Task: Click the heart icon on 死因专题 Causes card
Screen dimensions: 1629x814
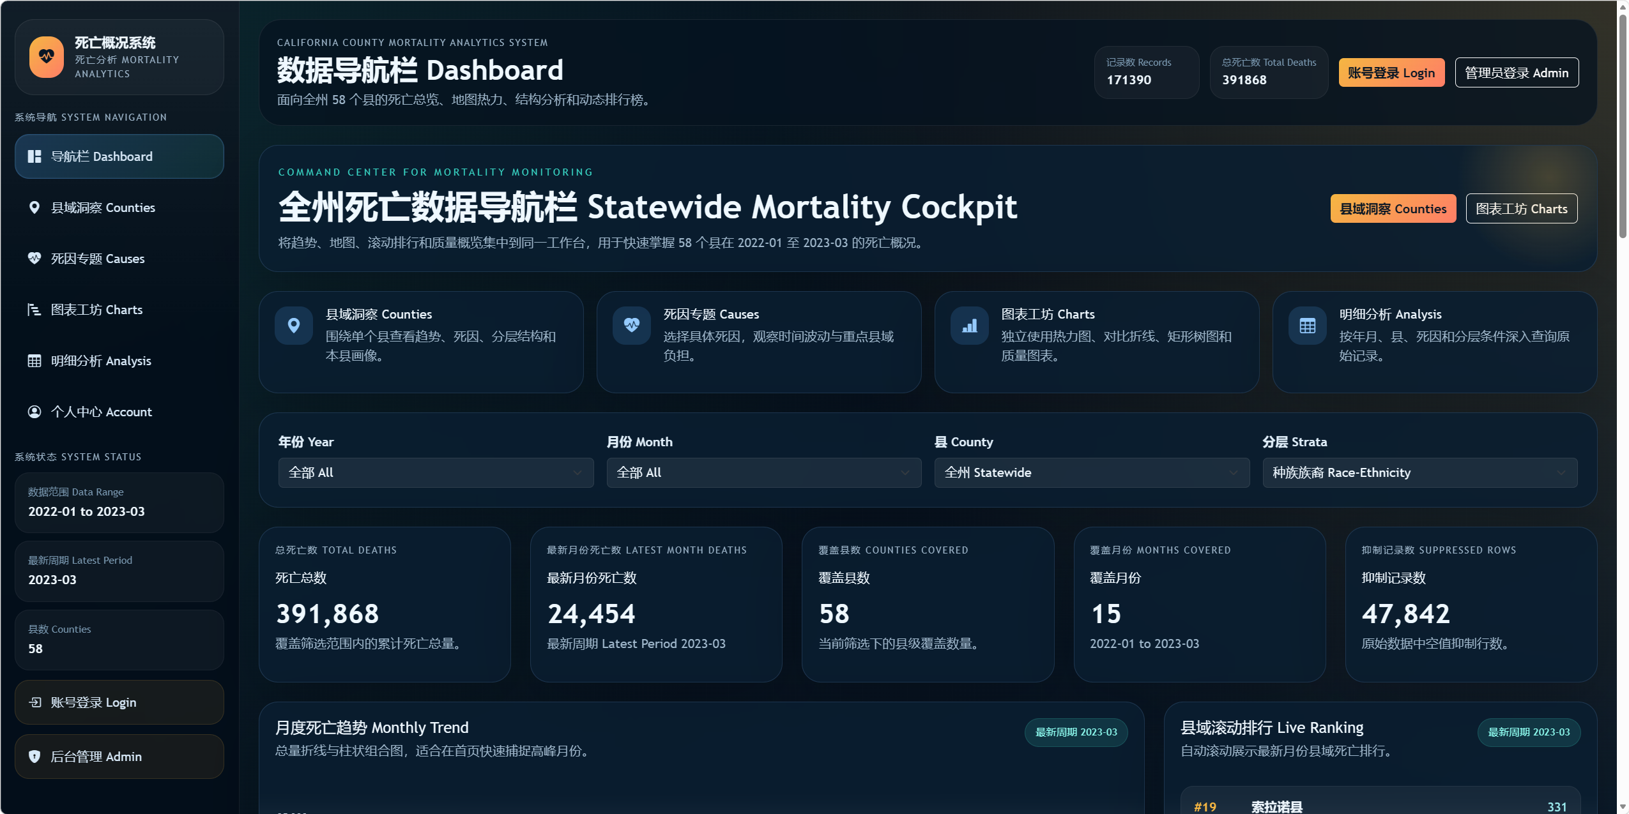Action: tap(631, 326)
